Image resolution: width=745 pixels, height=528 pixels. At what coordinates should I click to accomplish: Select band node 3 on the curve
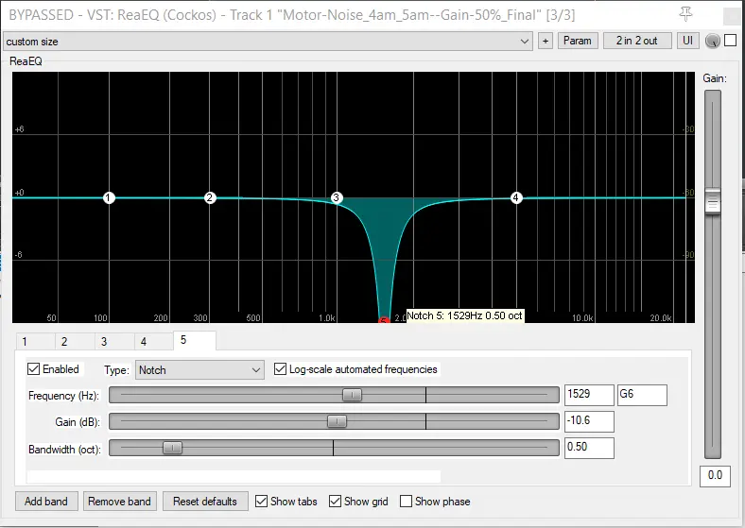(x=337, y=197)
